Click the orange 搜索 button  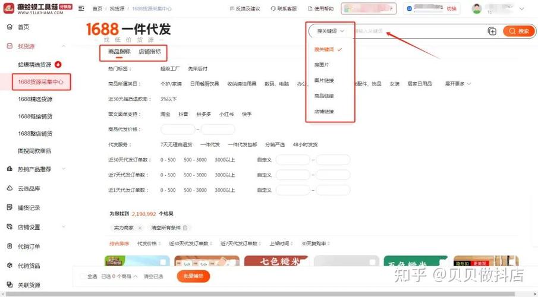(519, 31)
